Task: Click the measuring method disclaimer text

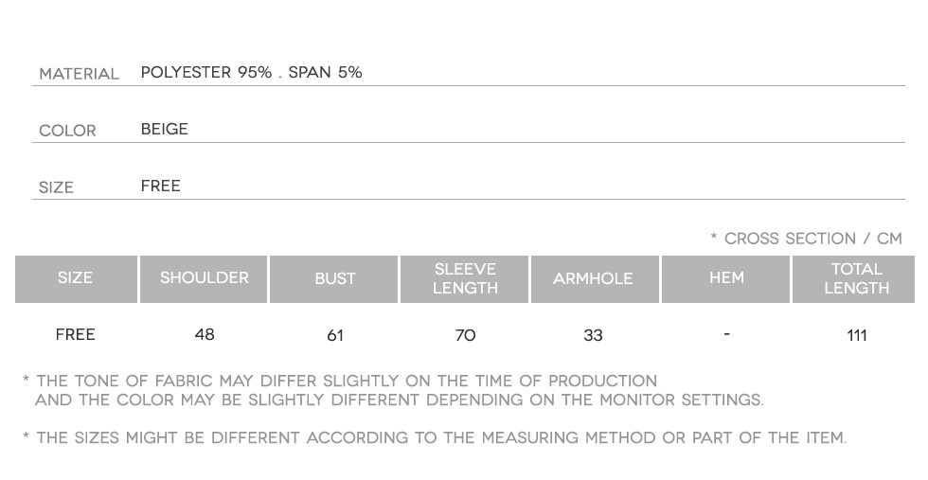Action: tap(436, 437)
